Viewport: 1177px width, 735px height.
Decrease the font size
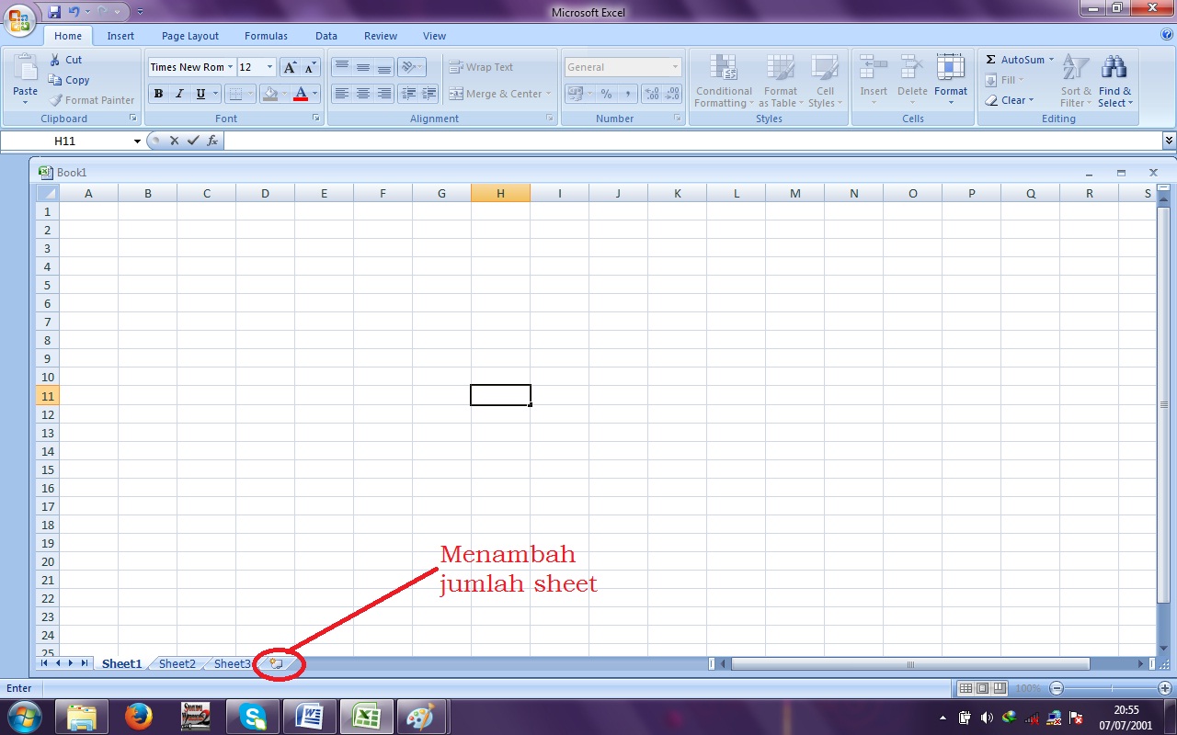click(x=310, y=67)
